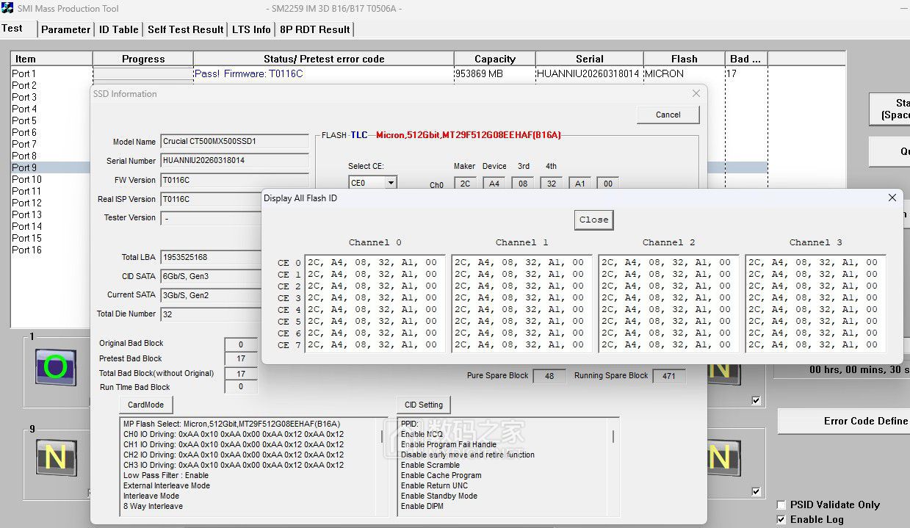Click the Total Die Number field
The image size is (910, 528).
(212, 314)
